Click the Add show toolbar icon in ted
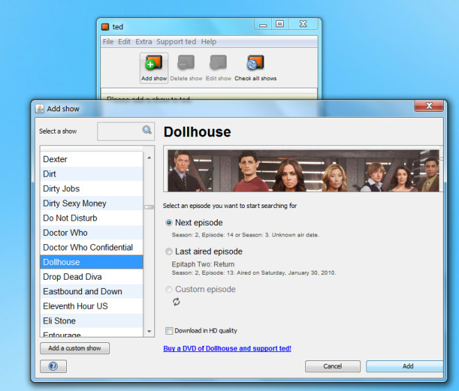This screenshot has height=391, width=459. point(154,68)
